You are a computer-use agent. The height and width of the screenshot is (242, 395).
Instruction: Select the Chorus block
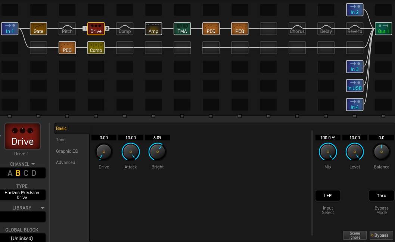coord(297,28)
